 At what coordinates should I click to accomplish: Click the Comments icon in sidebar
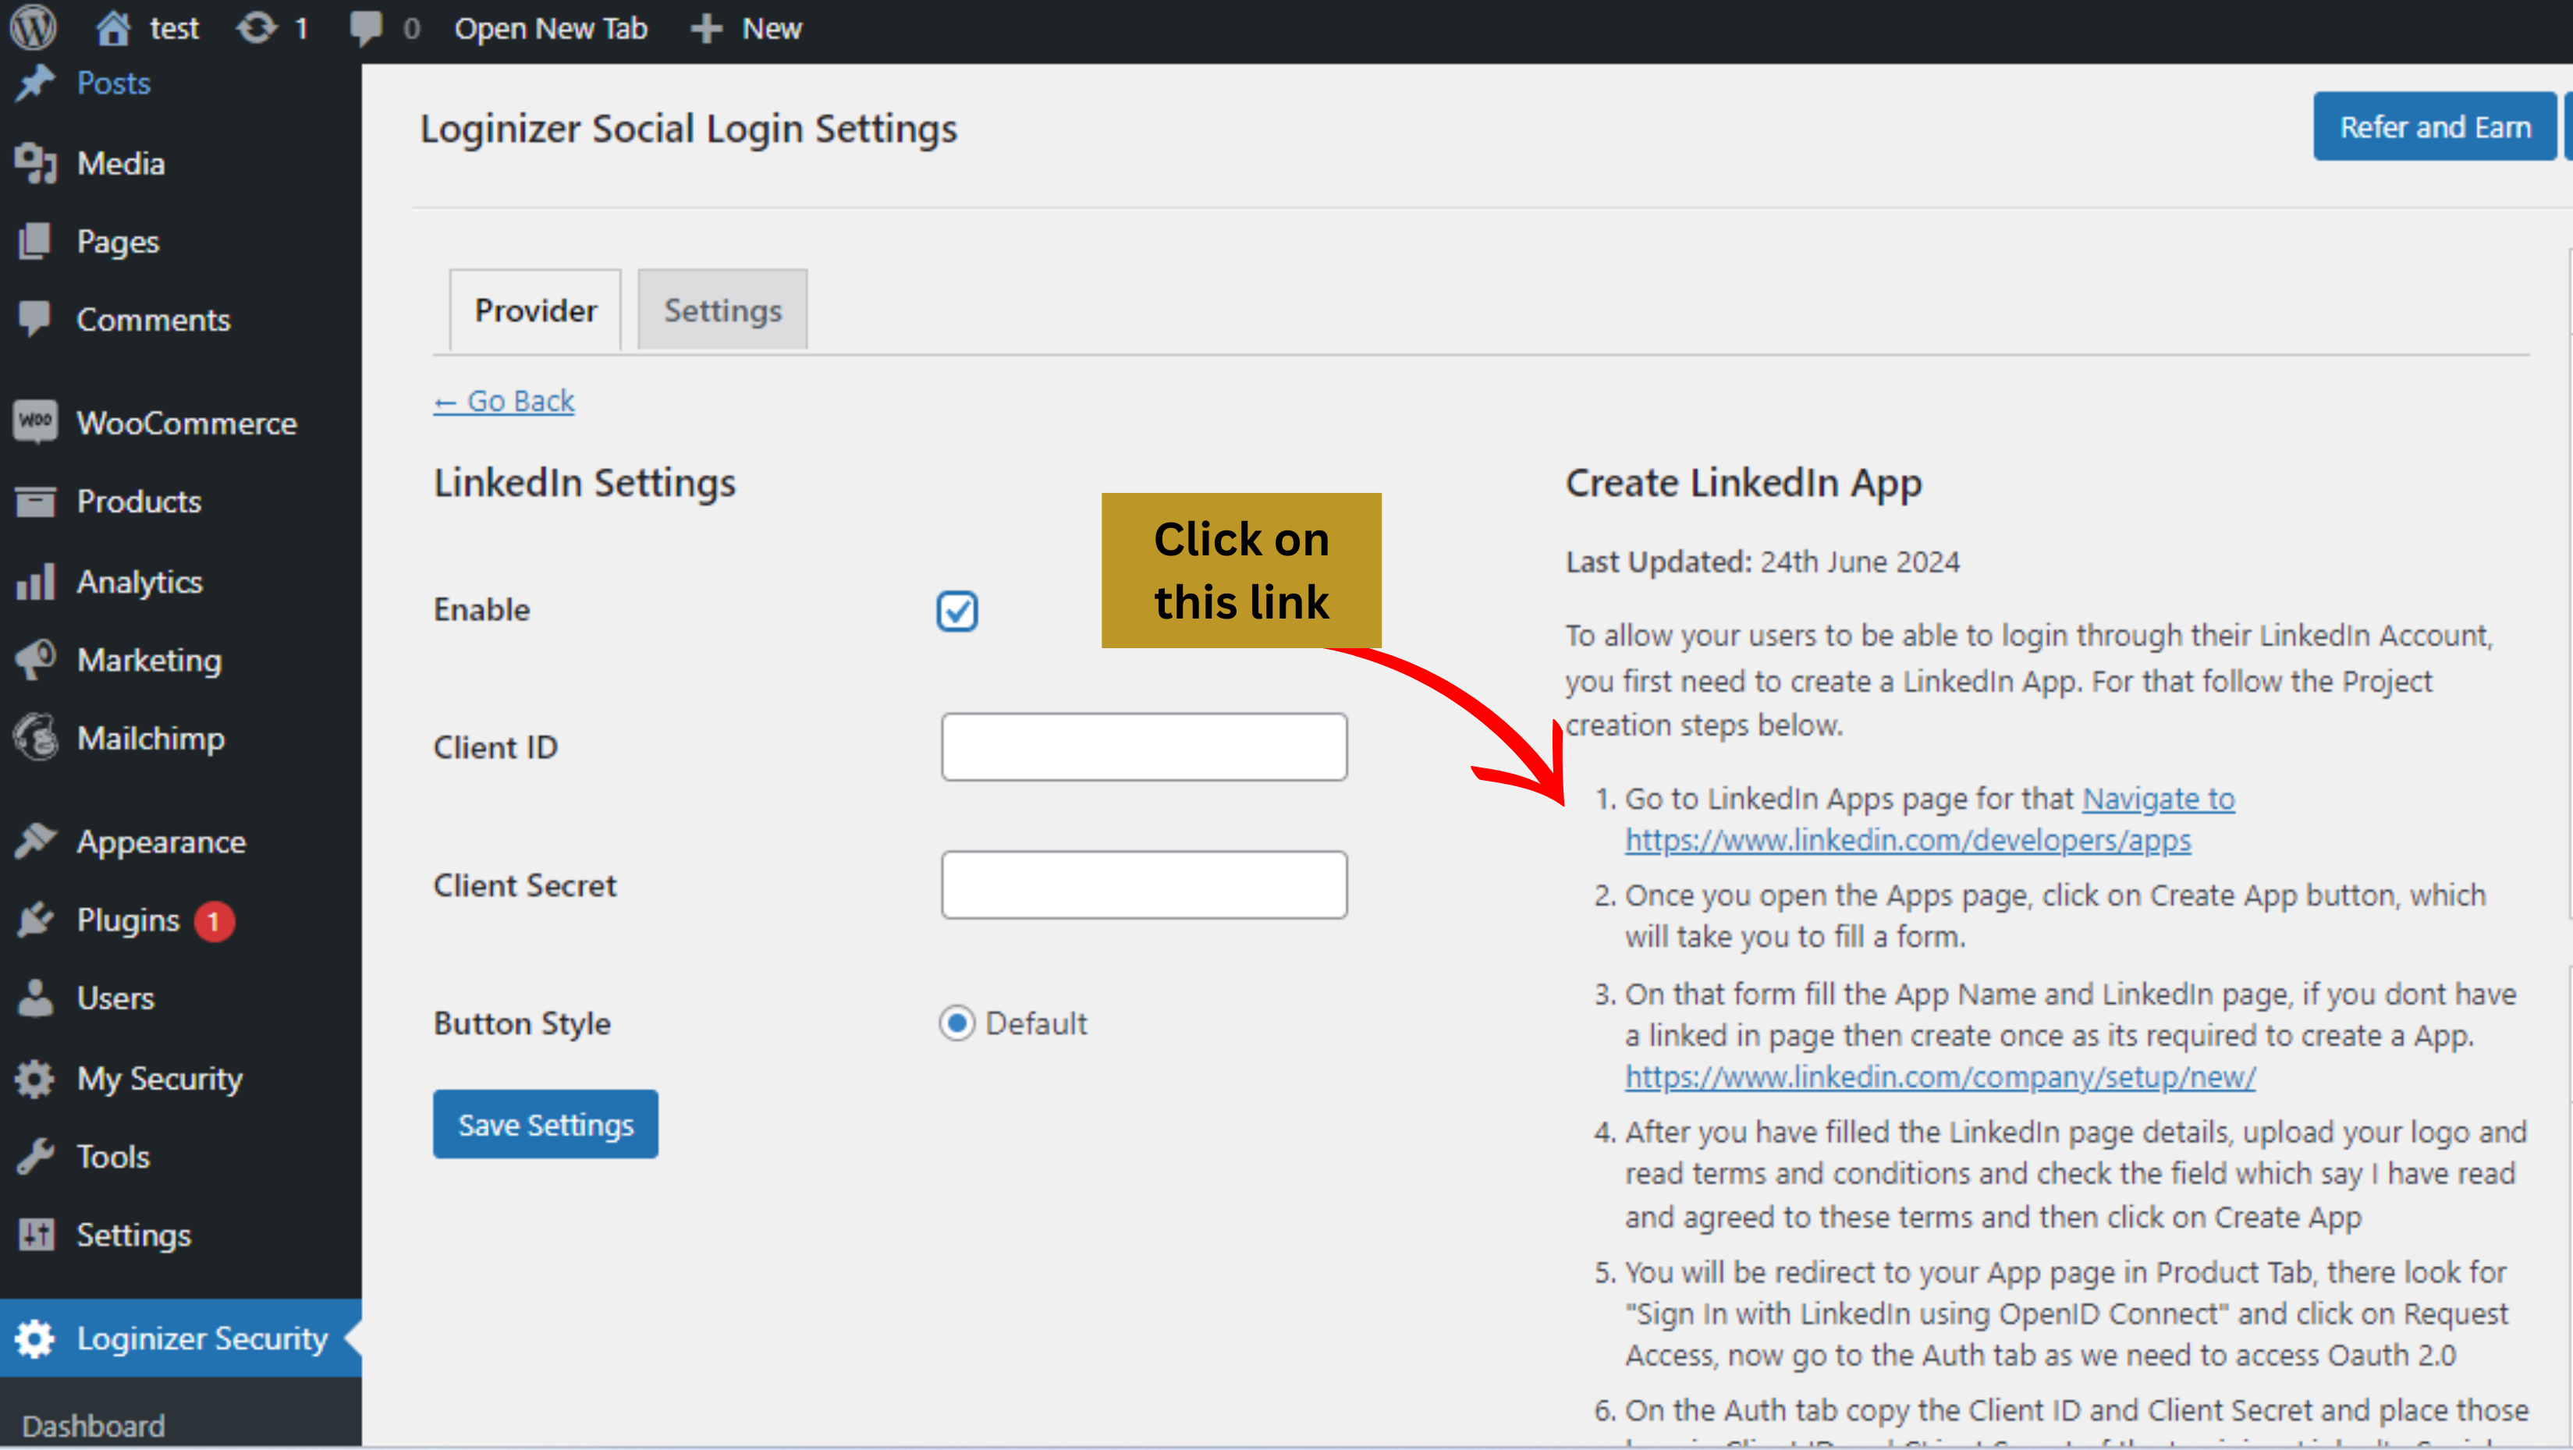pos(35,318)
